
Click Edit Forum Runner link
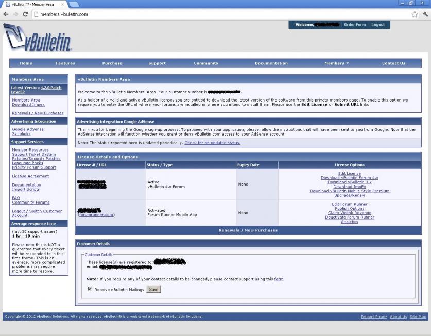[x=349, y=204]
